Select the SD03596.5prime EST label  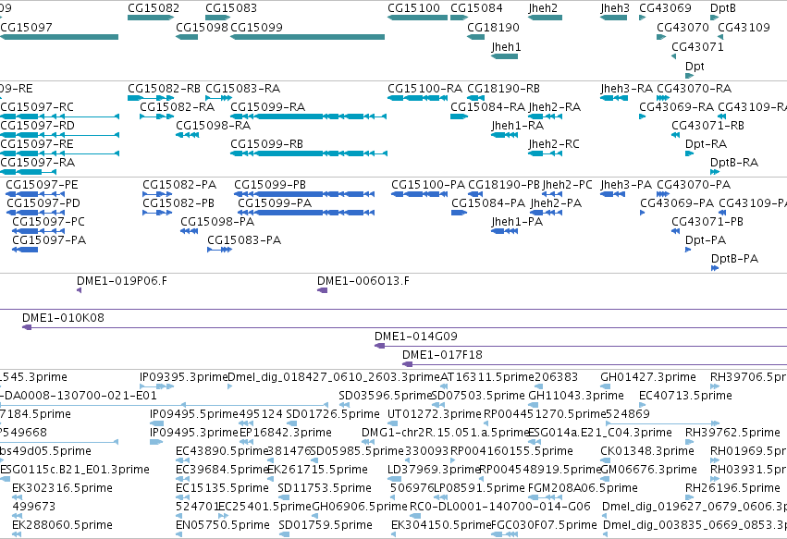click(x=386, y=396)
